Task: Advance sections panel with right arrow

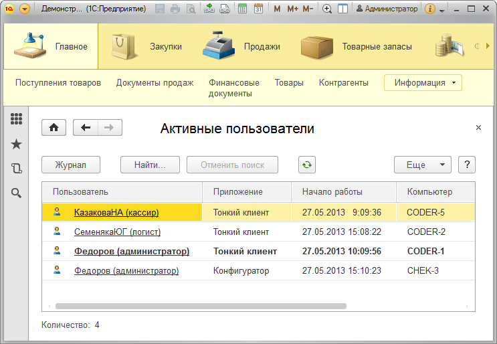Action: [x=488, y=46]
